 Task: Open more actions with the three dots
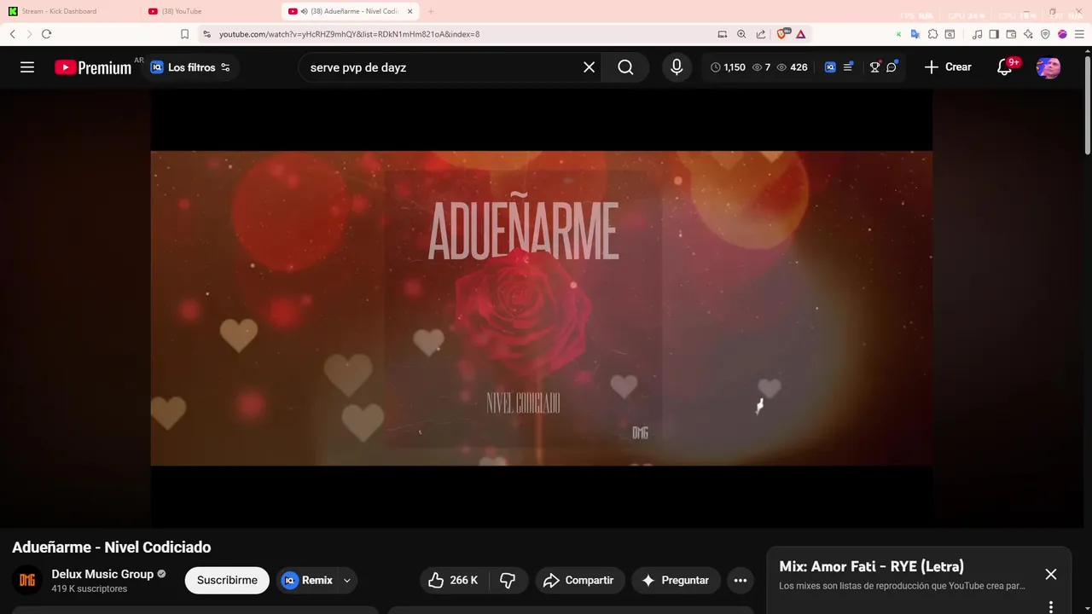tap(741, 580)
